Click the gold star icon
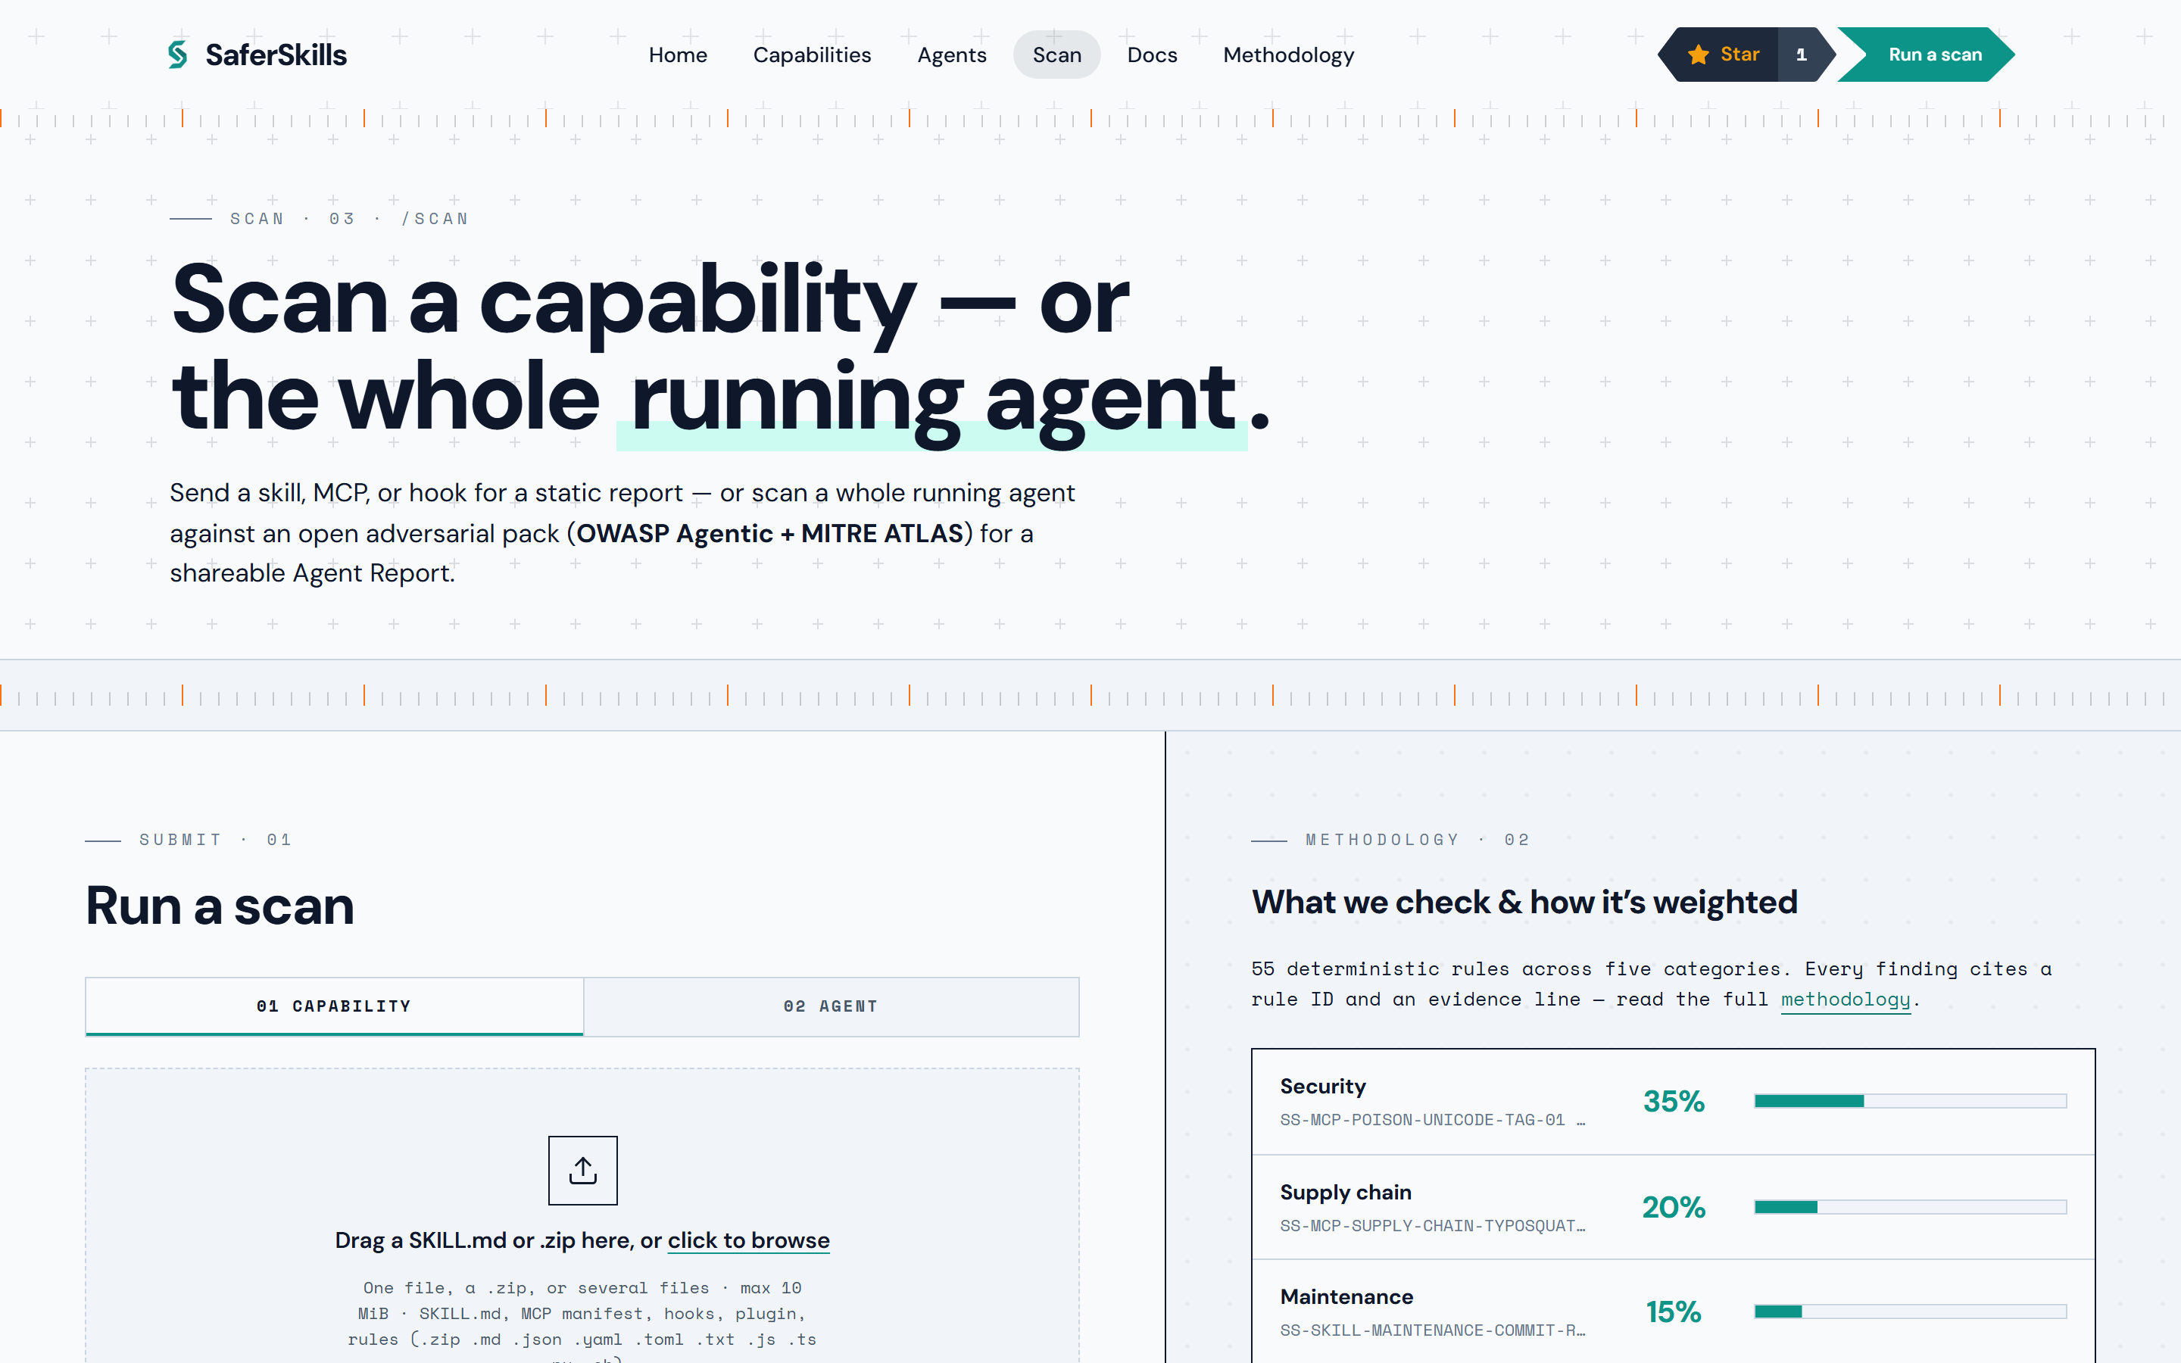Screen dimensions: 2181x1363 click(x=1698, y=54)
